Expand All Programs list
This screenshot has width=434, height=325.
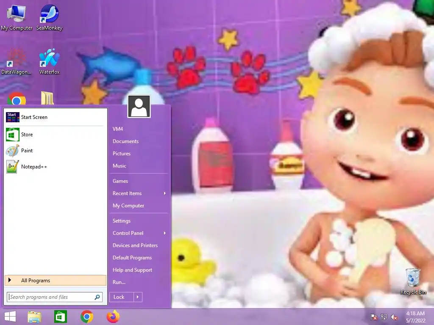click(x=56, y=280)
